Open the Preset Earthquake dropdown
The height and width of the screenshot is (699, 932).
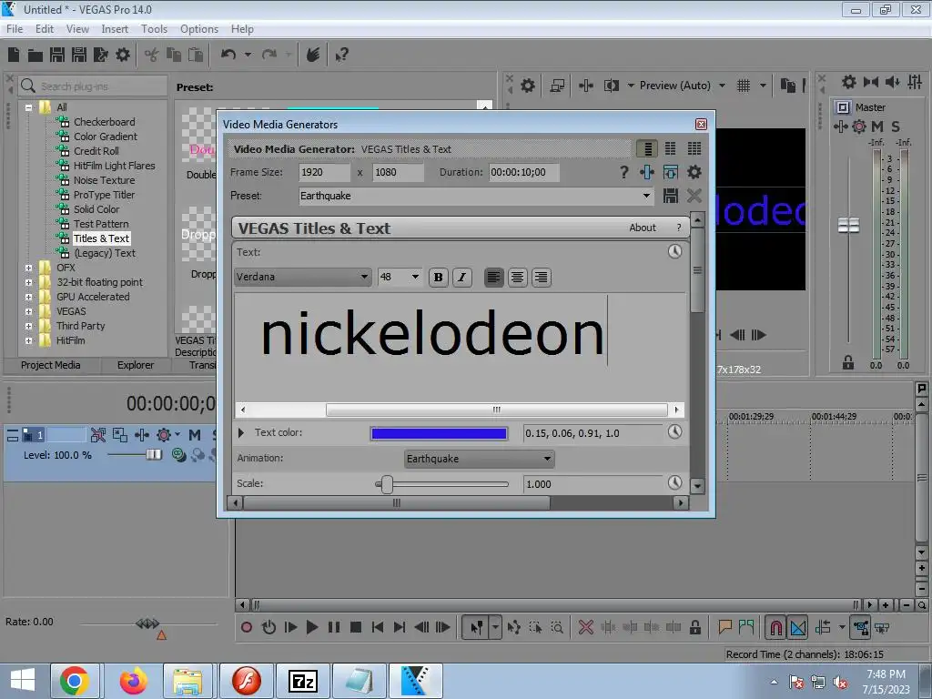pyautogui.click(x=646, y=196)
